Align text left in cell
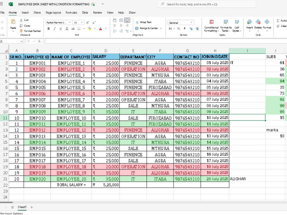Screen dimensions: 287x215 tap(115, 26)
